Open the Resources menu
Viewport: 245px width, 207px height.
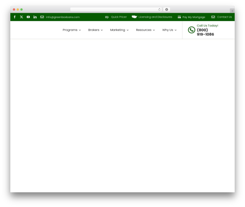(x=144, y=30)
